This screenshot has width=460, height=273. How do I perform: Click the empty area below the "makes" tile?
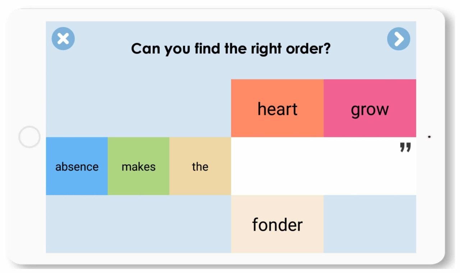138,224
